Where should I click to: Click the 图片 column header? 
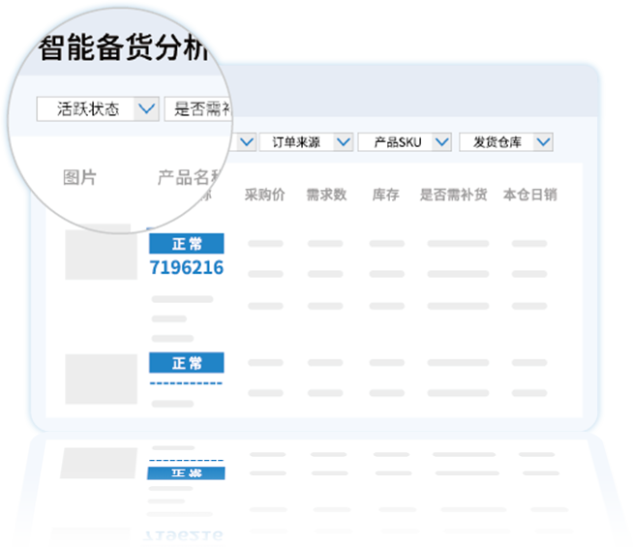(x=79, y=178)
